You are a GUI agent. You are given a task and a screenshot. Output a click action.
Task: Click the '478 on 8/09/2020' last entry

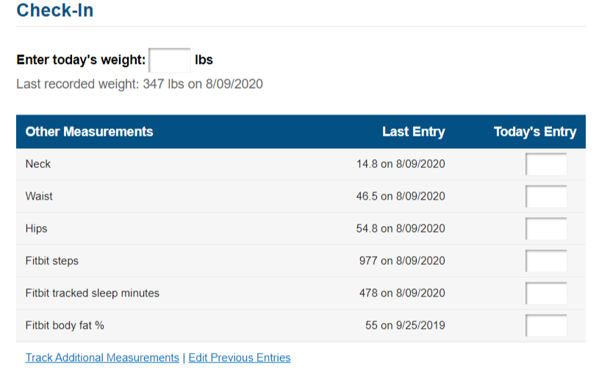click(402, 293)
